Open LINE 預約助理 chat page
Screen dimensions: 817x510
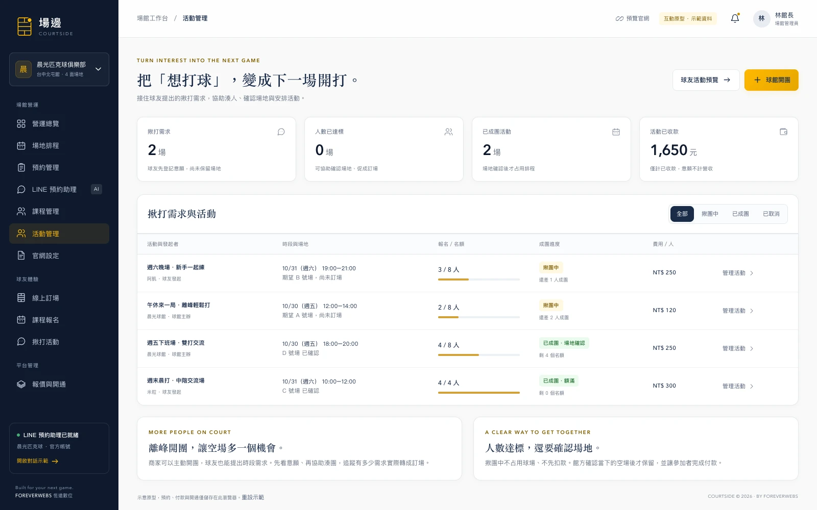click(x=59, y=189)
